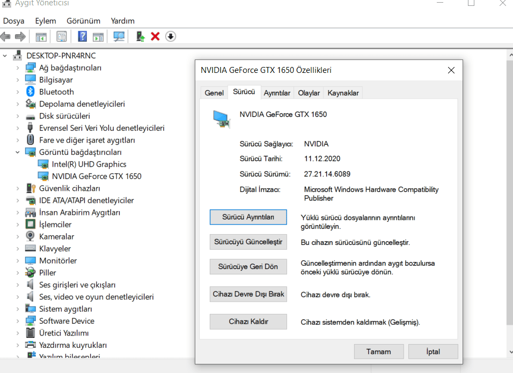Click driver version text 27.21.14.6089
The height and width of the screenshot is (373, 513).
coord(327,174)
